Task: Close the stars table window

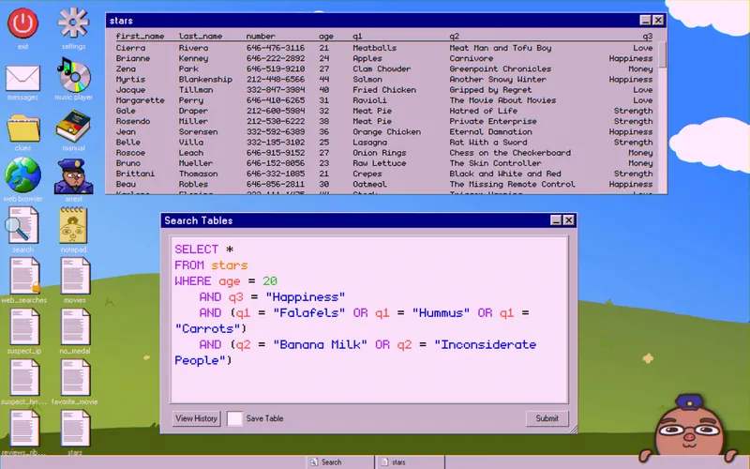Action: coord(658,20)
